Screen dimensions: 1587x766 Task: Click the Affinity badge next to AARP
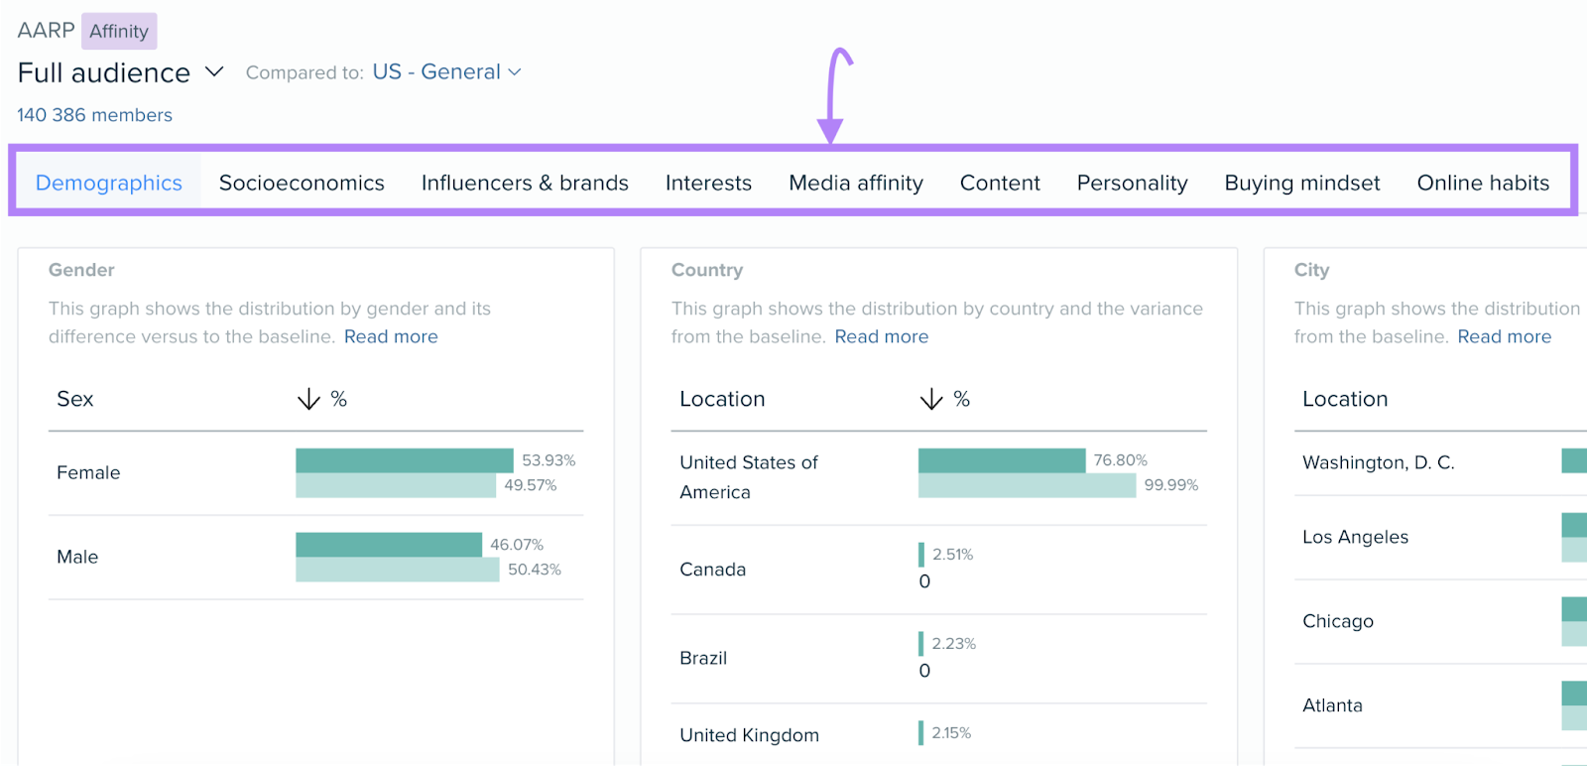[x=119, y=32]
